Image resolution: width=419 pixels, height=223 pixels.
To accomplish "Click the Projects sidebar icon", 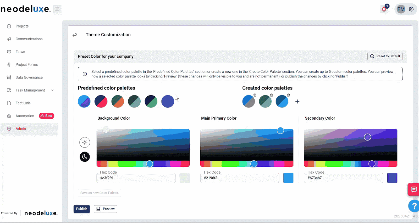I will [9, 26].
